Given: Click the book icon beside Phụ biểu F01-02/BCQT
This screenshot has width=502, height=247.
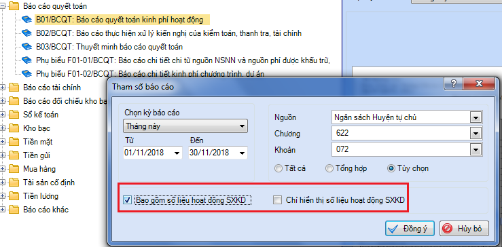Looking at the screenshot, I should click(x=27, y=74).
